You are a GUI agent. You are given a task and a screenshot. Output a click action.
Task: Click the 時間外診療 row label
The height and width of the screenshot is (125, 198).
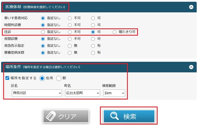coord(13,25)
